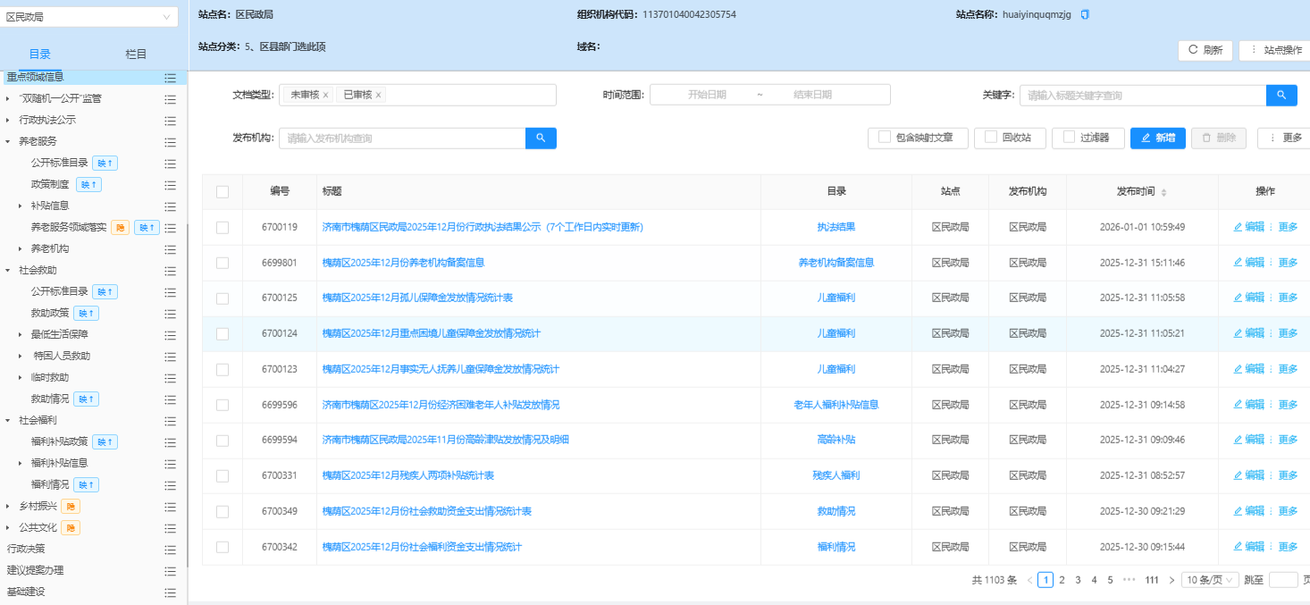Expand the 补贴信息 tree node
Viewport: 1310px width, 605px height.
point(21,206)
